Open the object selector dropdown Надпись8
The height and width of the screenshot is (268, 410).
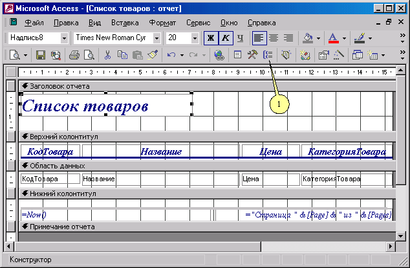pyautogui.click(x=64, y=38)
